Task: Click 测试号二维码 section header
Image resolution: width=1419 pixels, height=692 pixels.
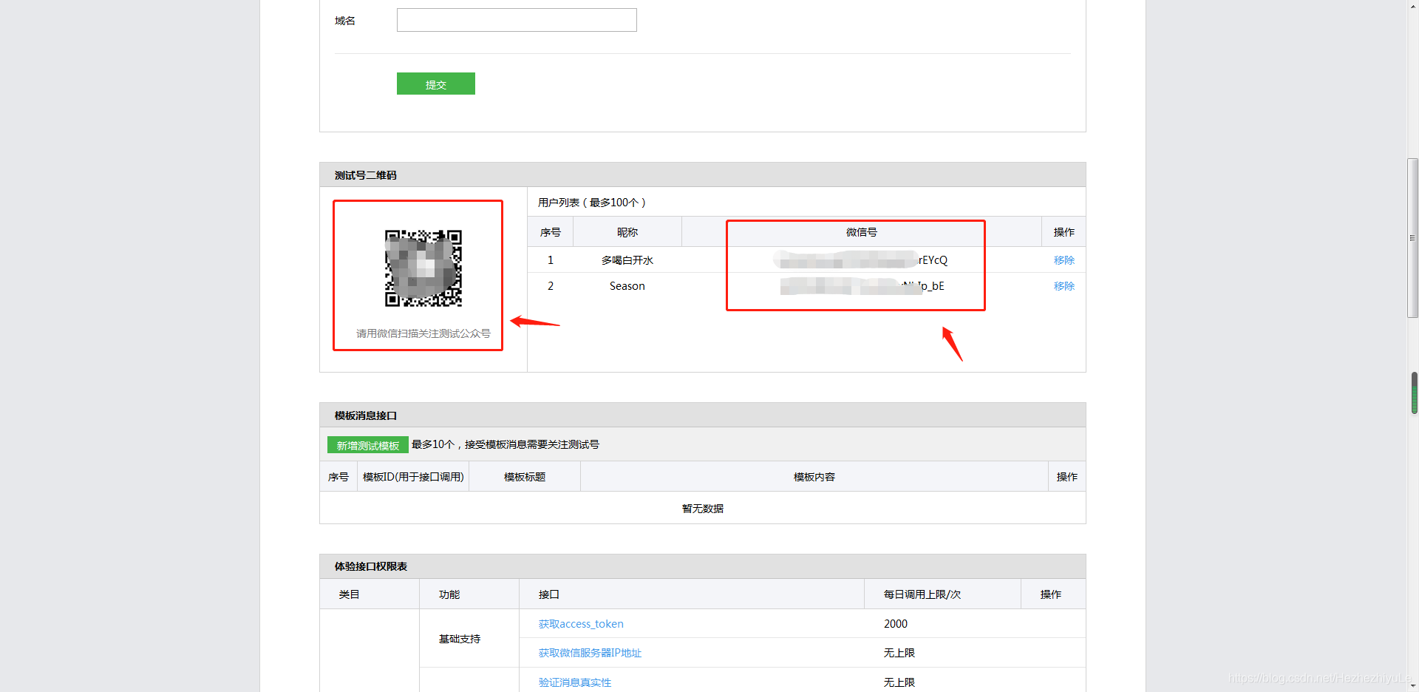Action: pyautogui.click(x=702, y=174)
